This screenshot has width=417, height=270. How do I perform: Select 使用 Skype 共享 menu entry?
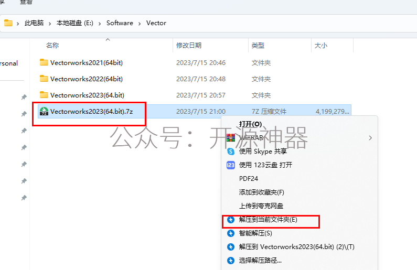[x=300, y=152]
